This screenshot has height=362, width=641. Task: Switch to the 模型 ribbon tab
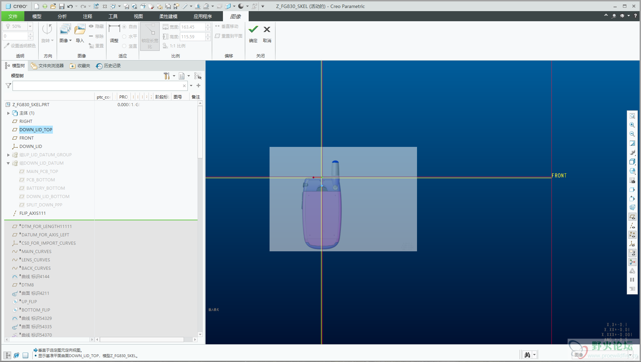pyautogui.click(x=37, y=16)
